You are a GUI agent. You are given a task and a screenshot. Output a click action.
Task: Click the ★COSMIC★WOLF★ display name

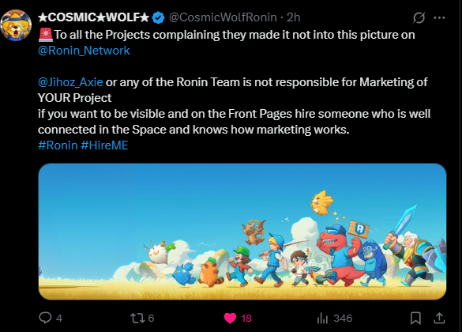tap(94, 17)
